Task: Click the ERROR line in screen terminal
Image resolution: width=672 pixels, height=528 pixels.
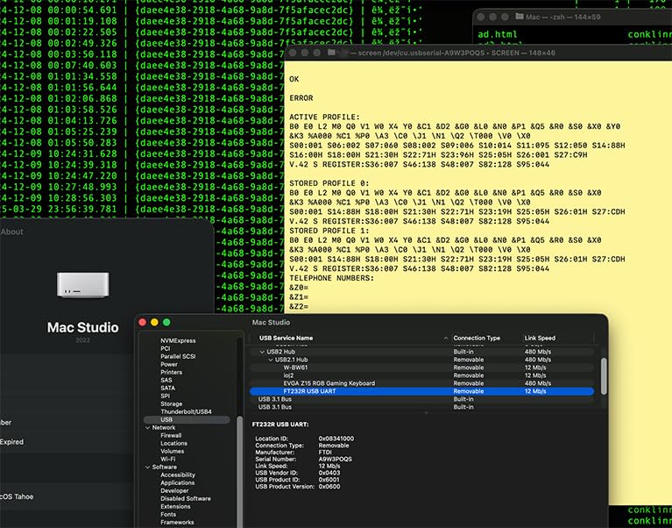Action: click(301, 97)
